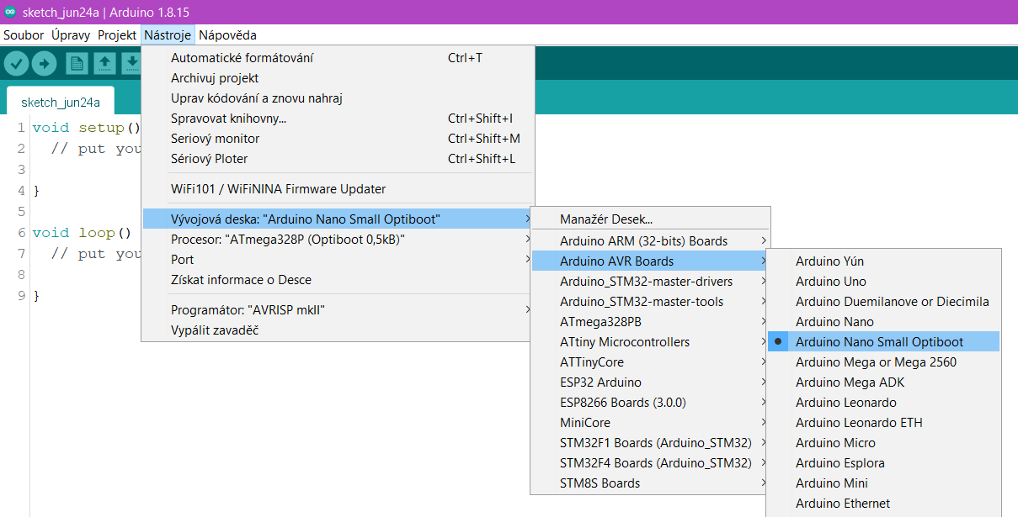Expand Vývojová deska submenu
The width and height of the screenshot is (1018, 517).
point(338,219)
